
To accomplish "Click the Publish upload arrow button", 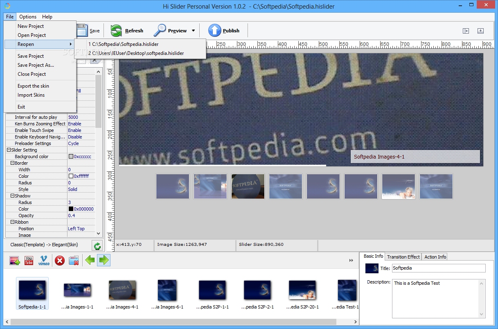I will (x=224, y=31).
